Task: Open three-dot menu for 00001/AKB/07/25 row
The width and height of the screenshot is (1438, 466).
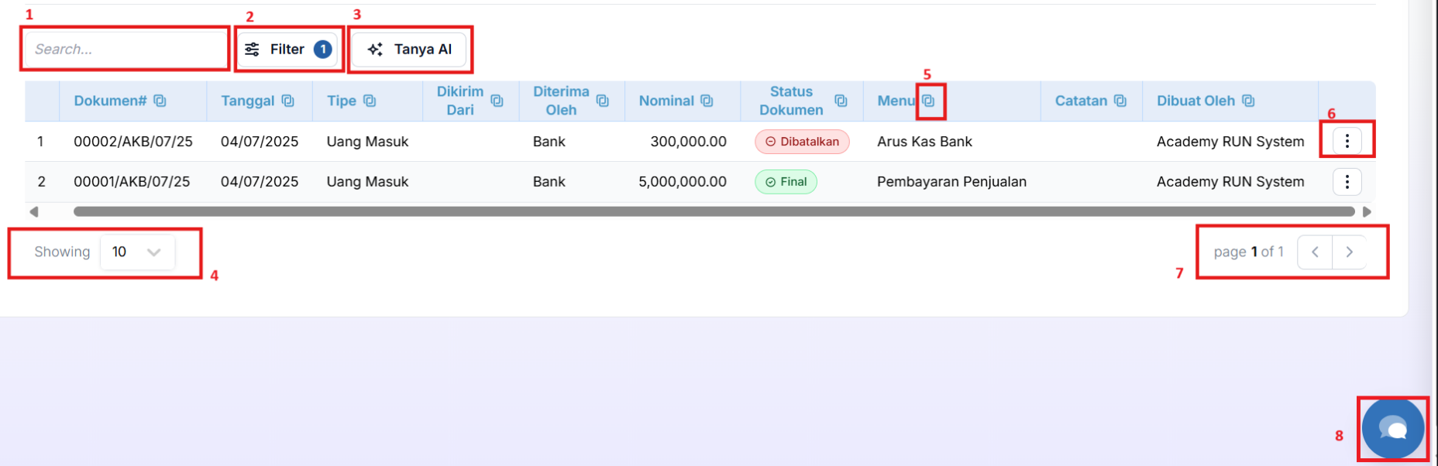Action: coord(1347,181)
